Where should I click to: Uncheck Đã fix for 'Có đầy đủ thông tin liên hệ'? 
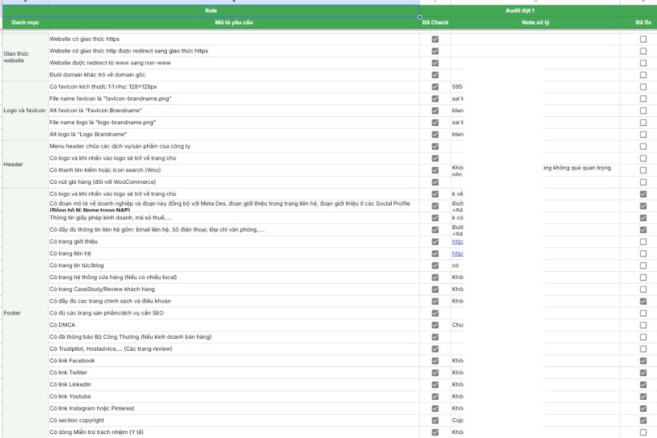click(x=643, y=230)
